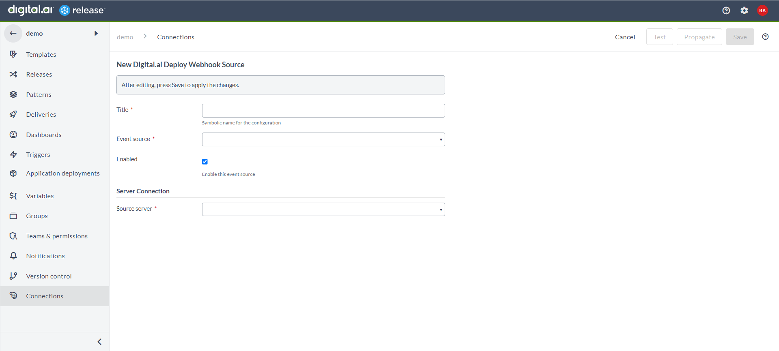Click the Connections breadcrumb

pyautogui.click(x=176, y=37)
